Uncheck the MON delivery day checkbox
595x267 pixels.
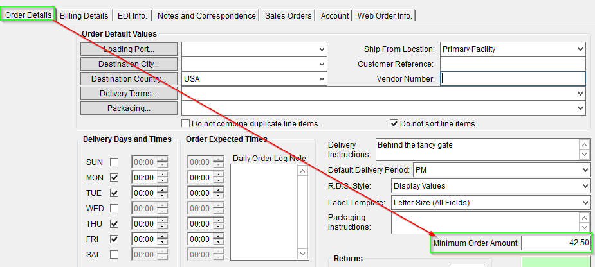pos(114,178)
